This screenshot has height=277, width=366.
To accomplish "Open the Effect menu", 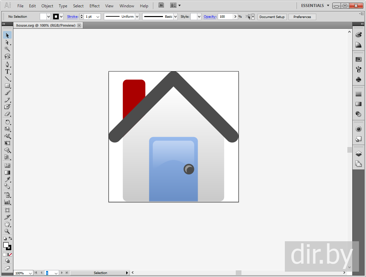I will (95, 6).
